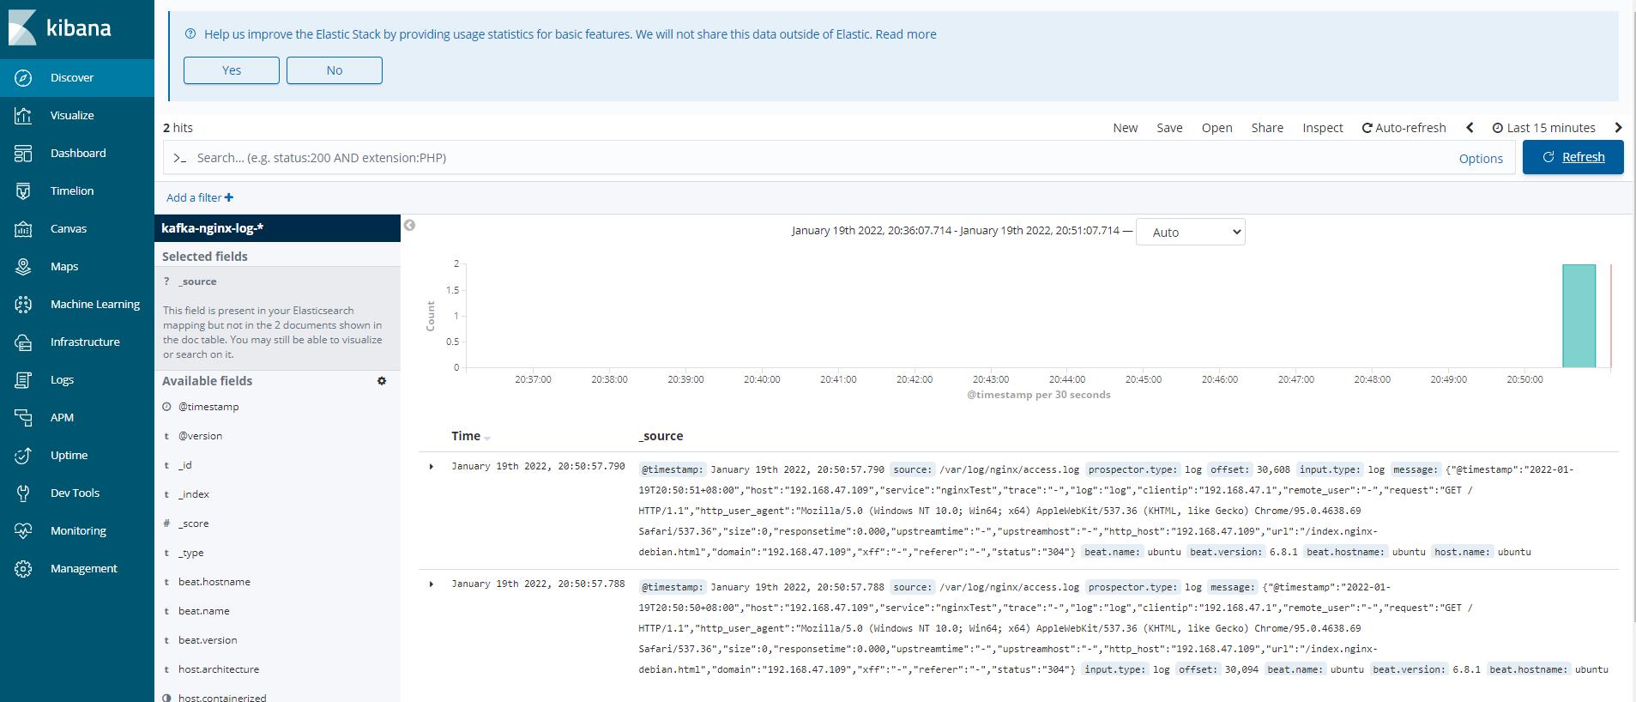1636x702 pixels.
Task: Open the Dev Tools wrench icon
Action: (23, 493)
